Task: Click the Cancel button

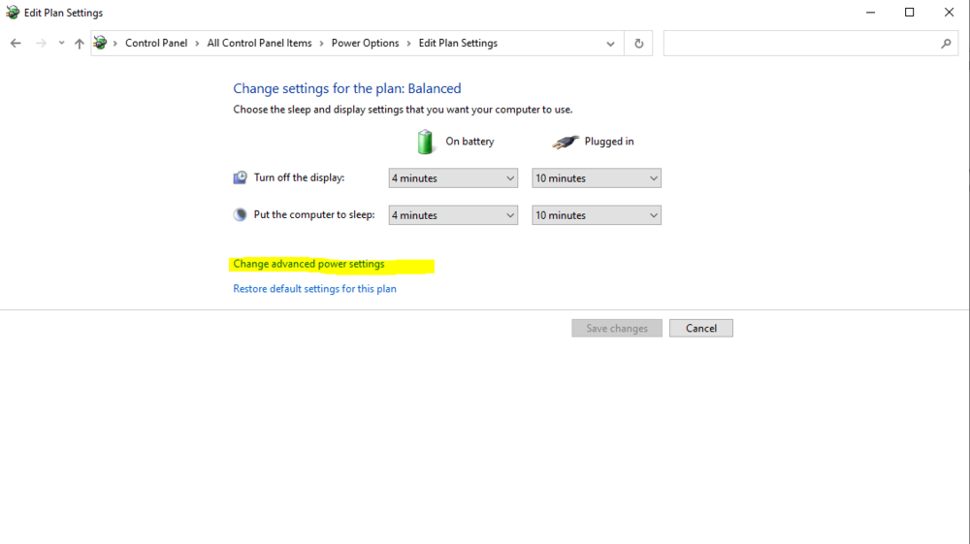Action: coord(701,328)
